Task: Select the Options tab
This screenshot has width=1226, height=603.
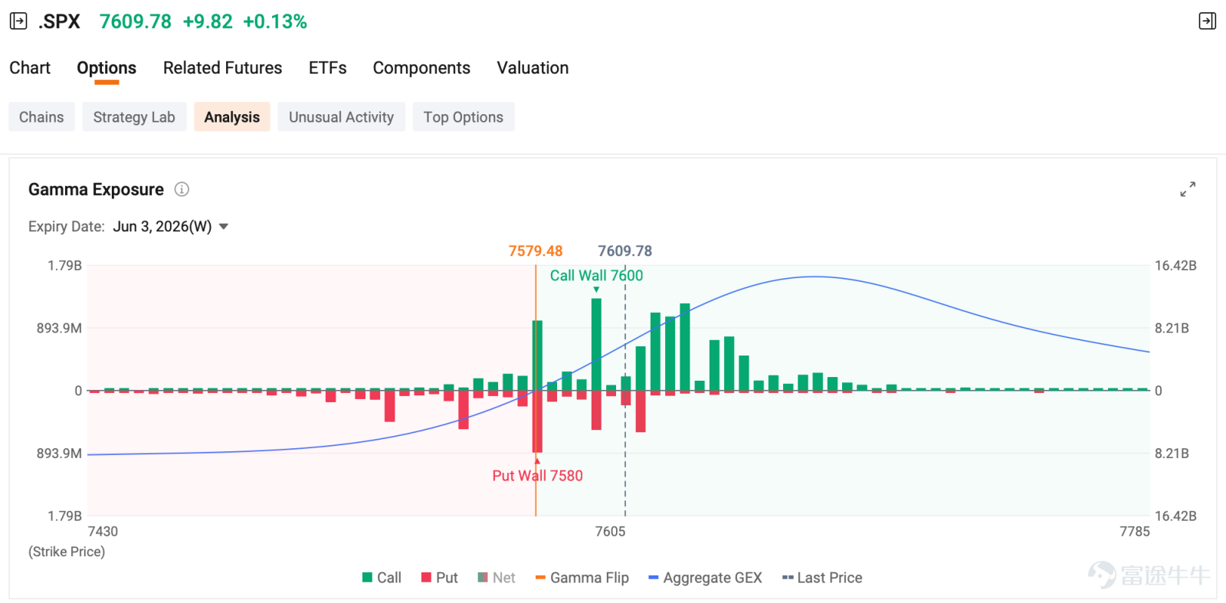Action: (107, 68)
